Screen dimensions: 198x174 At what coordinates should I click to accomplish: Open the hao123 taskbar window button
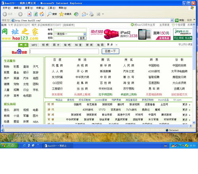point(58,146)
